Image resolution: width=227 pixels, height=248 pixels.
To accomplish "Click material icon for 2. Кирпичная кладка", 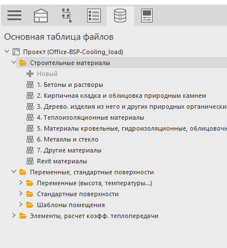I will [30, 96].
